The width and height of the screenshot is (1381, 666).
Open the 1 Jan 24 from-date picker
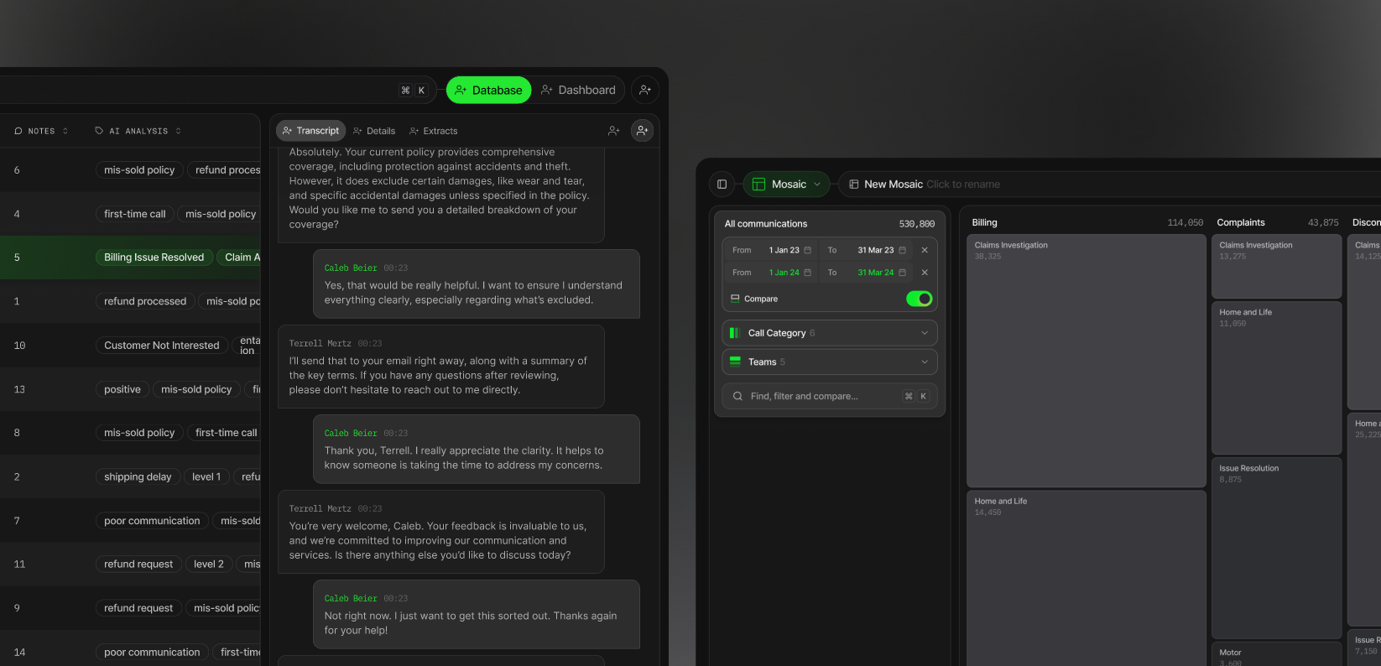pos(790,273)
